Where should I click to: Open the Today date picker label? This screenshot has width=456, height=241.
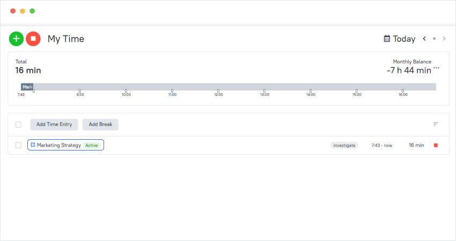404,39
